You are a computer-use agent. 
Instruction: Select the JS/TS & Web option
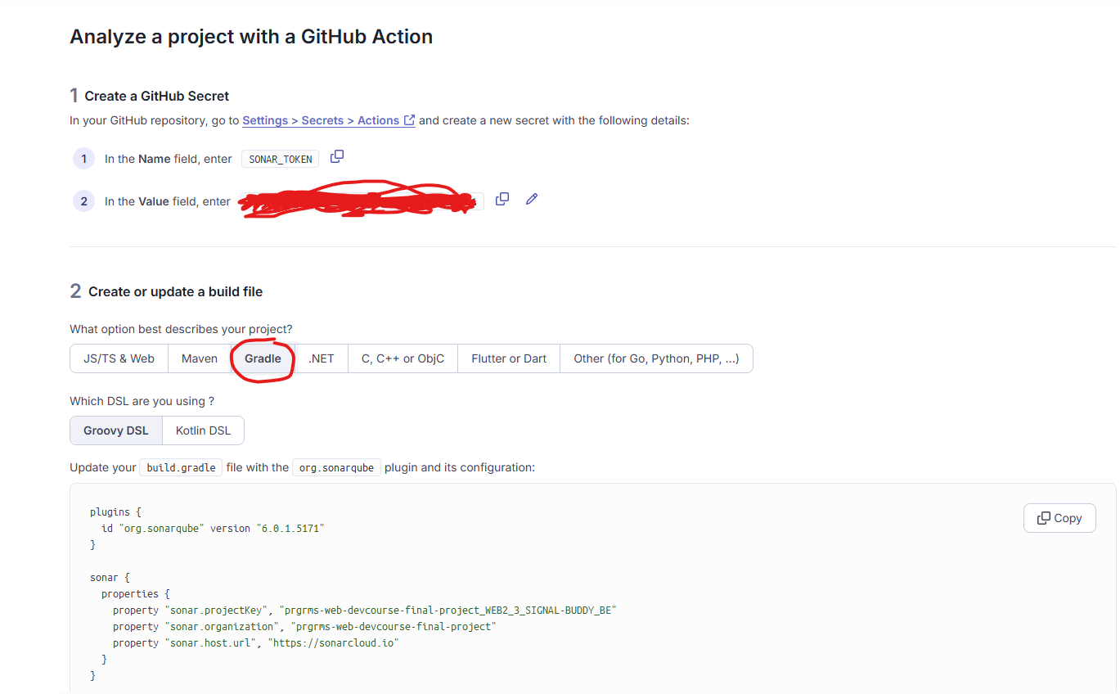coord(119,358)
